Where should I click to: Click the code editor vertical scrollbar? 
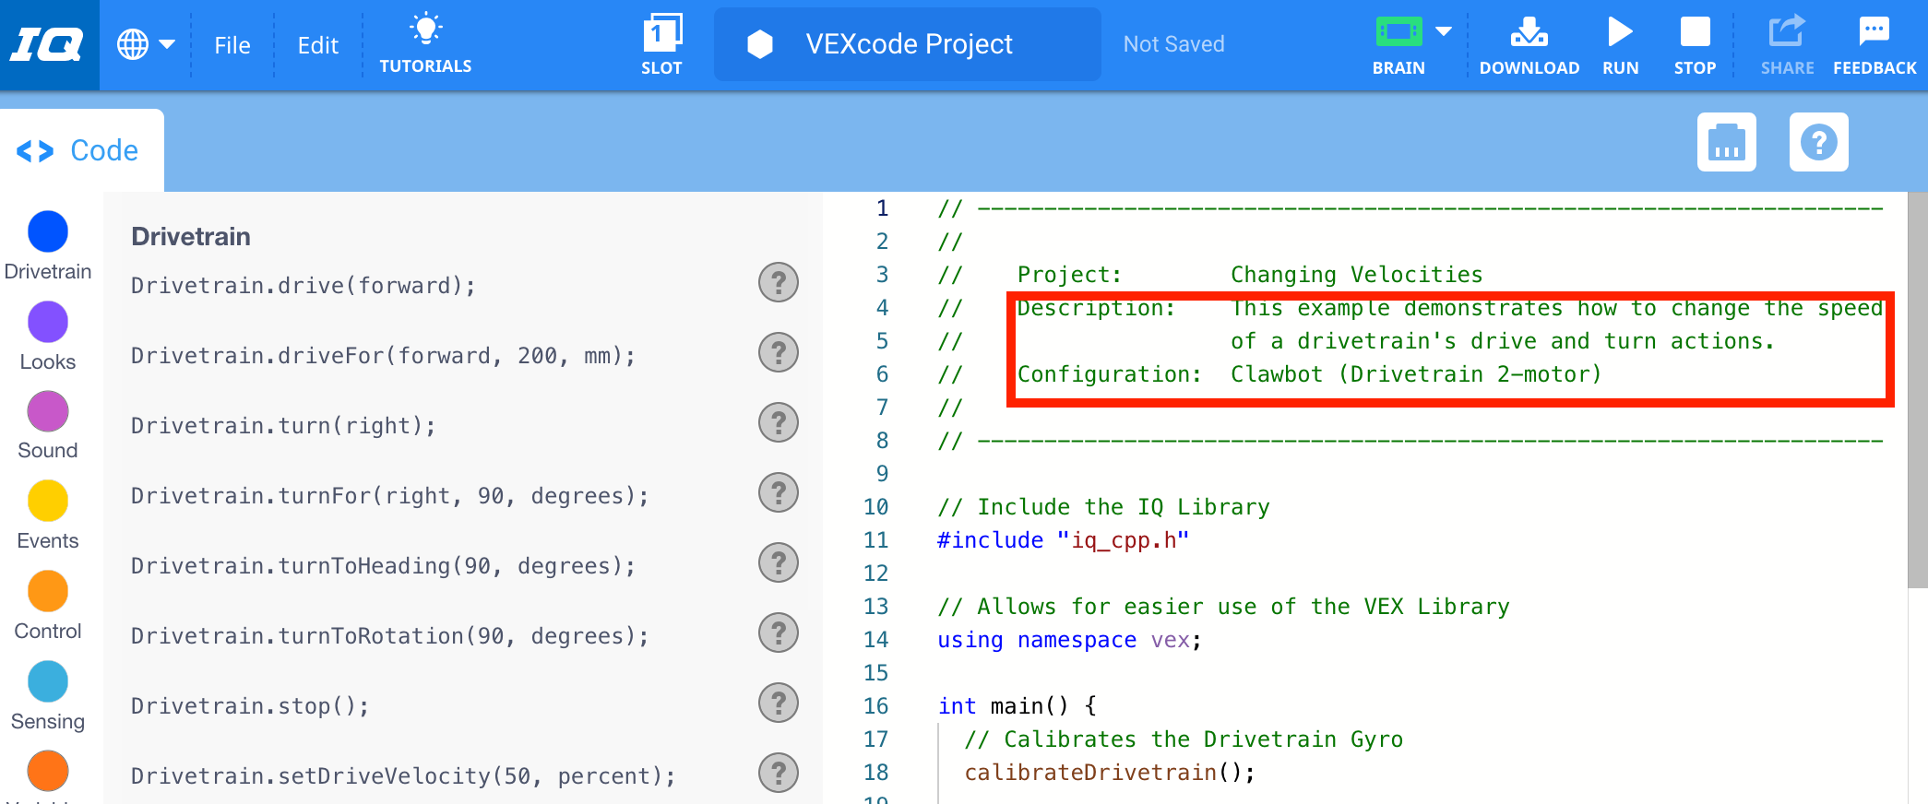pos(1917,387)
